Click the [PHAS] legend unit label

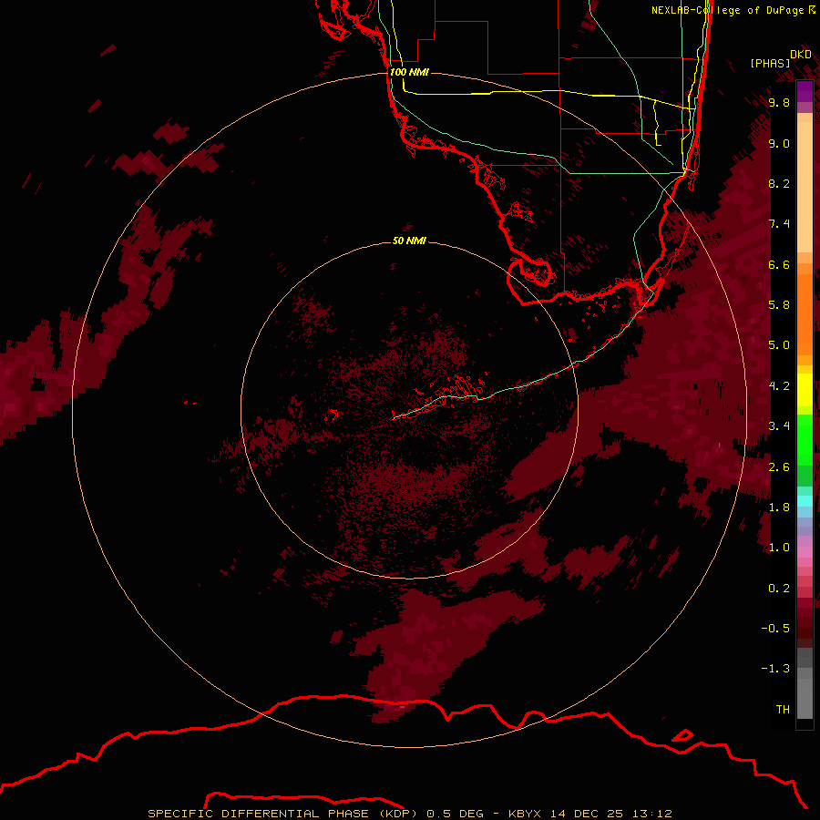pyautogui.click(x=770, y=63)
